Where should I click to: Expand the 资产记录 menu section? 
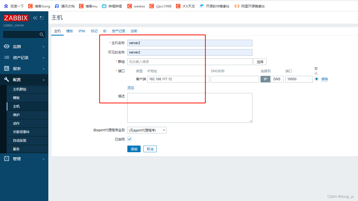pyautogui.click(x=24, y=58)
